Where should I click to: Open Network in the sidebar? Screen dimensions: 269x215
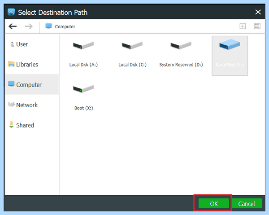tap(32, 105)
